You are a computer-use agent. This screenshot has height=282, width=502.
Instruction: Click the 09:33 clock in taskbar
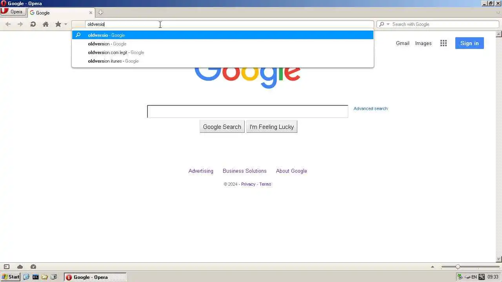pos(493,277)
